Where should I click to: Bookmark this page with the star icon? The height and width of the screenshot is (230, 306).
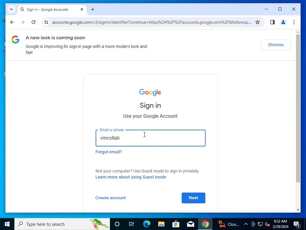click(x=258, y=22)
